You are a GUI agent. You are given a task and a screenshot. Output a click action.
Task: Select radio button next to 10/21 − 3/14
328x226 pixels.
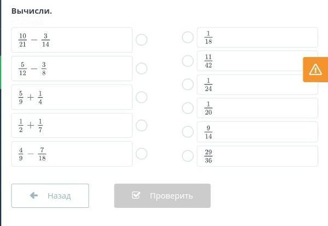(x=142, y=39)
